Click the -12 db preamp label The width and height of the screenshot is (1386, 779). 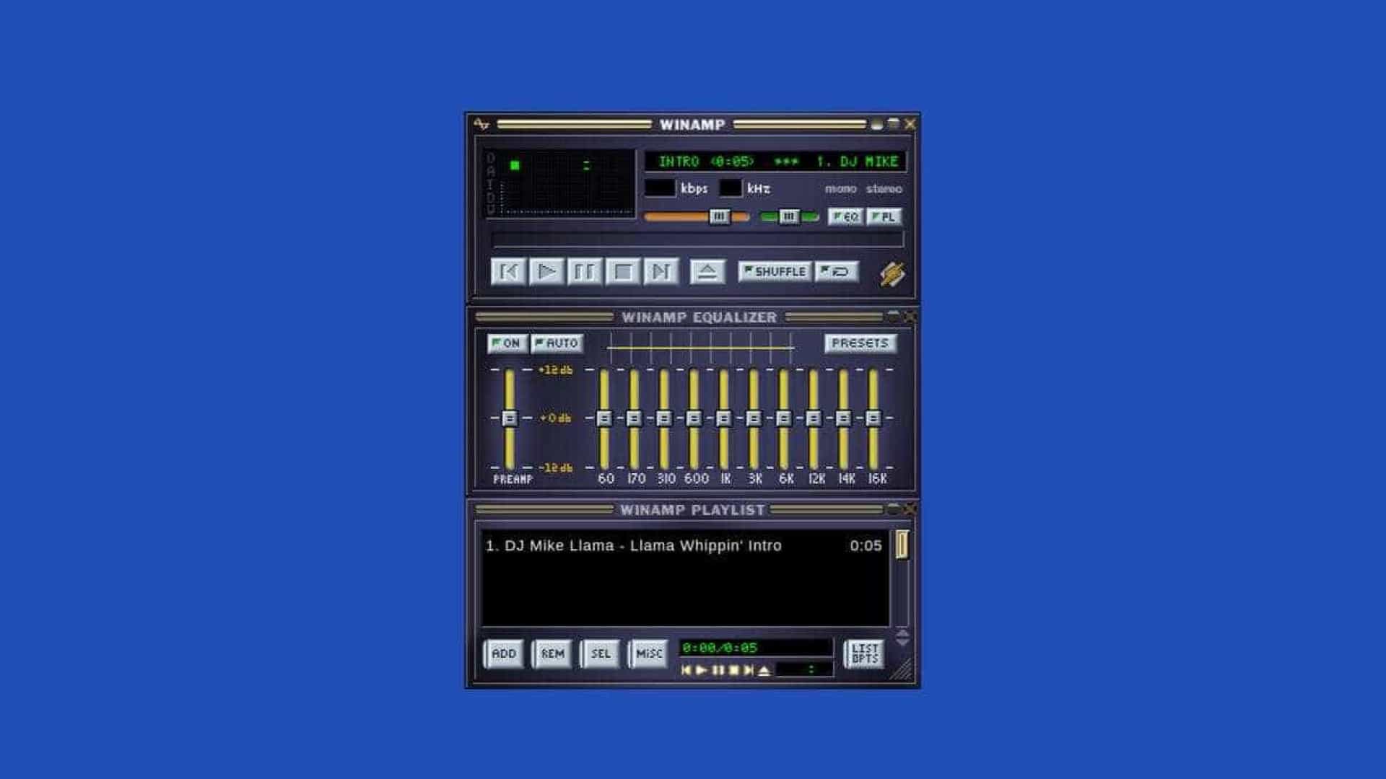[556, 468]
